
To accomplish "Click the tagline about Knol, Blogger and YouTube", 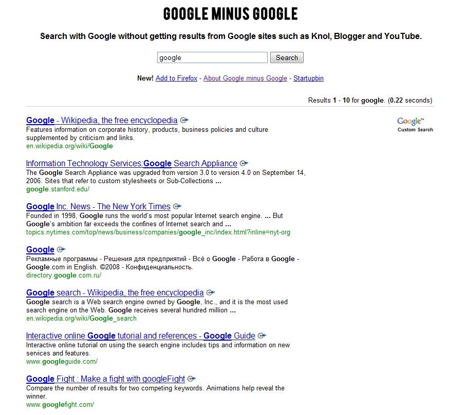I will (x=231, y=36).
